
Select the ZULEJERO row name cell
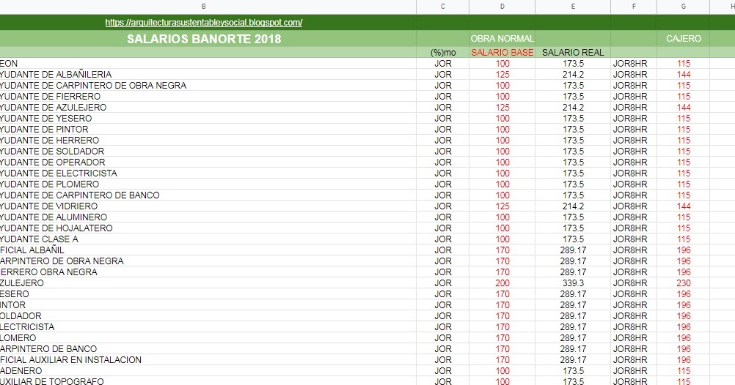coord(208,283)
